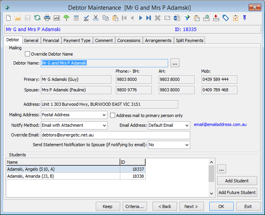Click the Save floppy disk icon
This screenshot has height=215, width=265.
click(28, 18)
